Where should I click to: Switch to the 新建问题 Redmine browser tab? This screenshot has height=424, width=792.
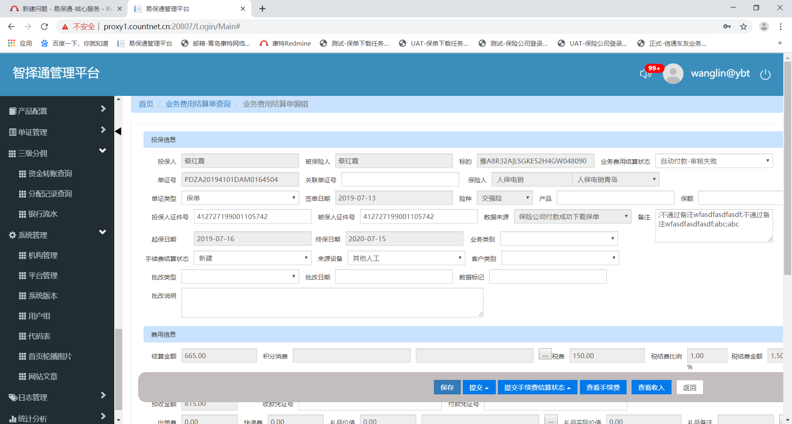62,9
